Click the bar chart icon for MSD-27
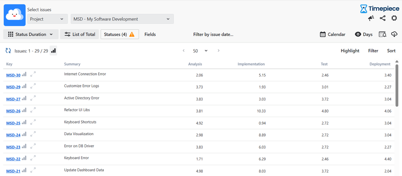The width and height of the screenshot is (402, 176). (24, 98)
